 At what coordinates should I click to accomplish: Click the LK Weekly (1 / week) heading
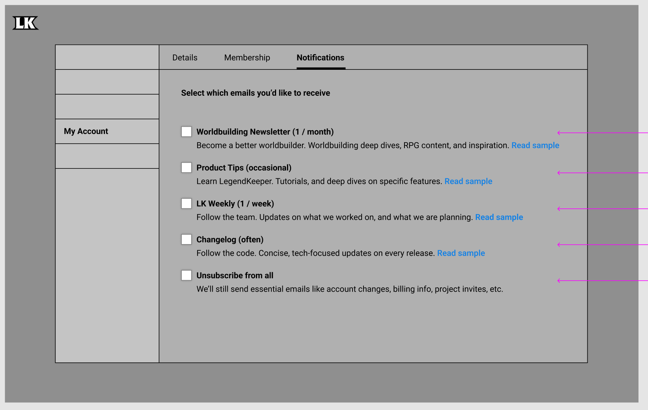pos(235,203)
